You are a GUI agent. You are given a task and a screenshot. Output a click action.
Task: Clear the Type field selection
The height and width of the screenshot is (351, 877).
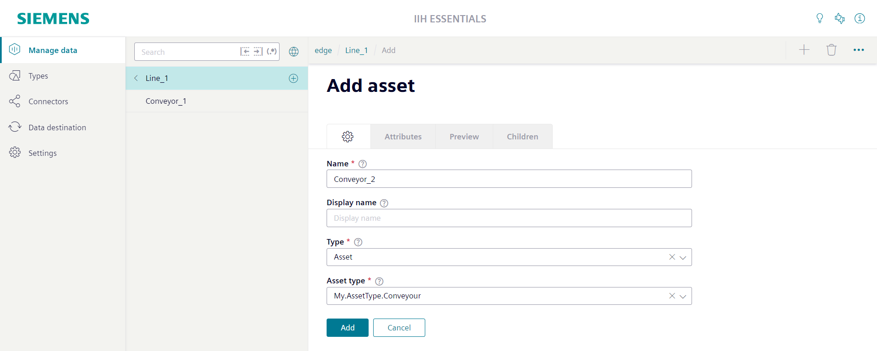[x=672, y=257]
